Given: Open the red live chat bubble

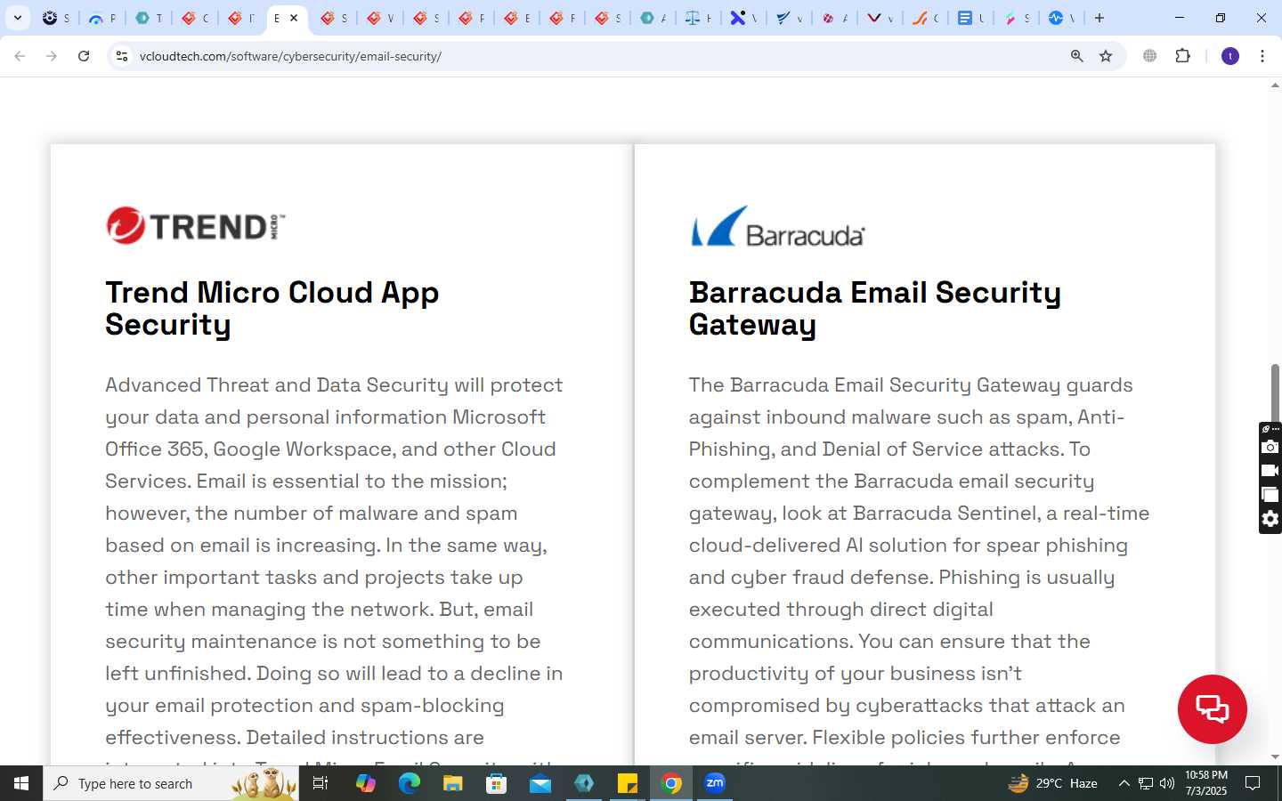Looking at the screenshot, I should (x=1212, y=709).
